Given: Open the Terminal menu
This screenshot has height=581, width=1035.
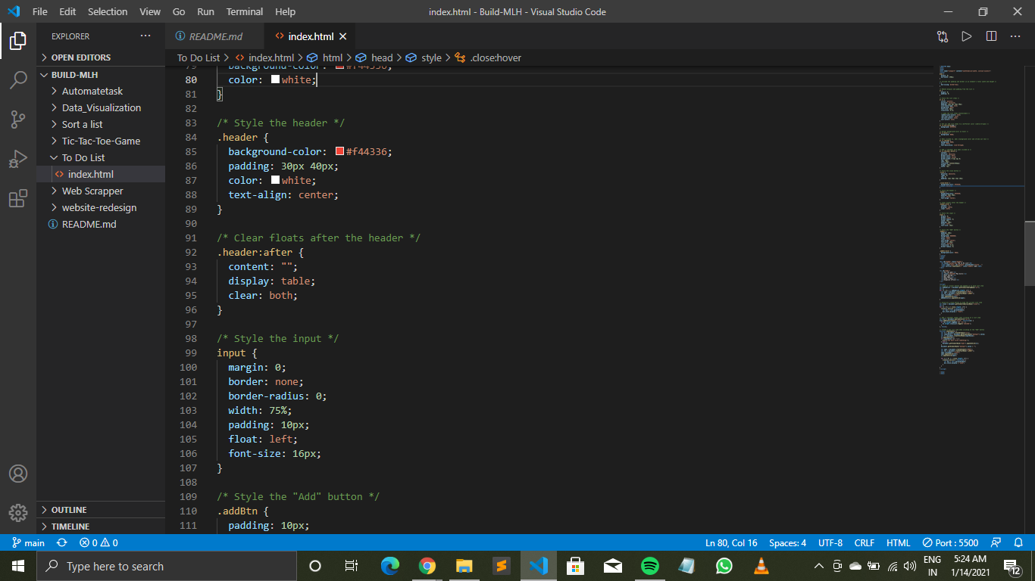Looking at the screenshot, I should tap(244, 11).
